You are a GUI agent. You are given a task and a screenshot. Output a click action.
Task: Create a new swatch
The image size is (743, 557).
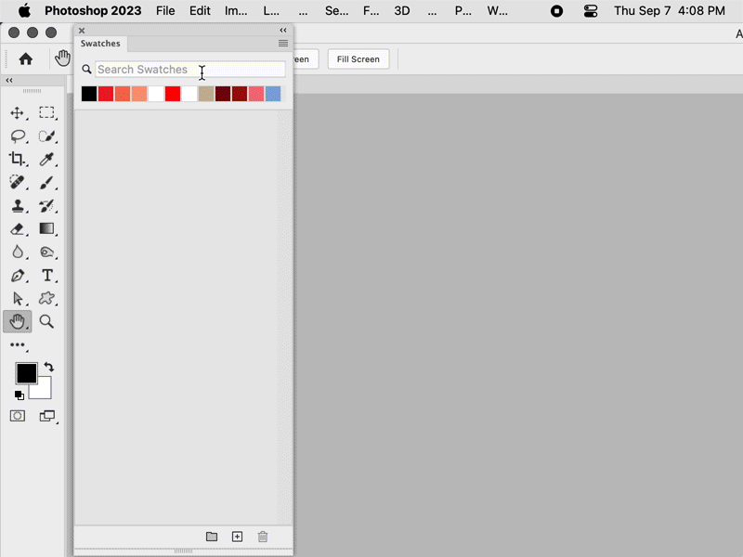tap(238, 537)
